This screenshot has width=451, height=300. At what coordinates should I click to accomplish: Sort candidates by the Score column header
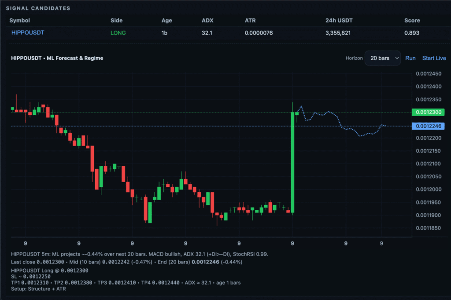(x=412, y=20)
